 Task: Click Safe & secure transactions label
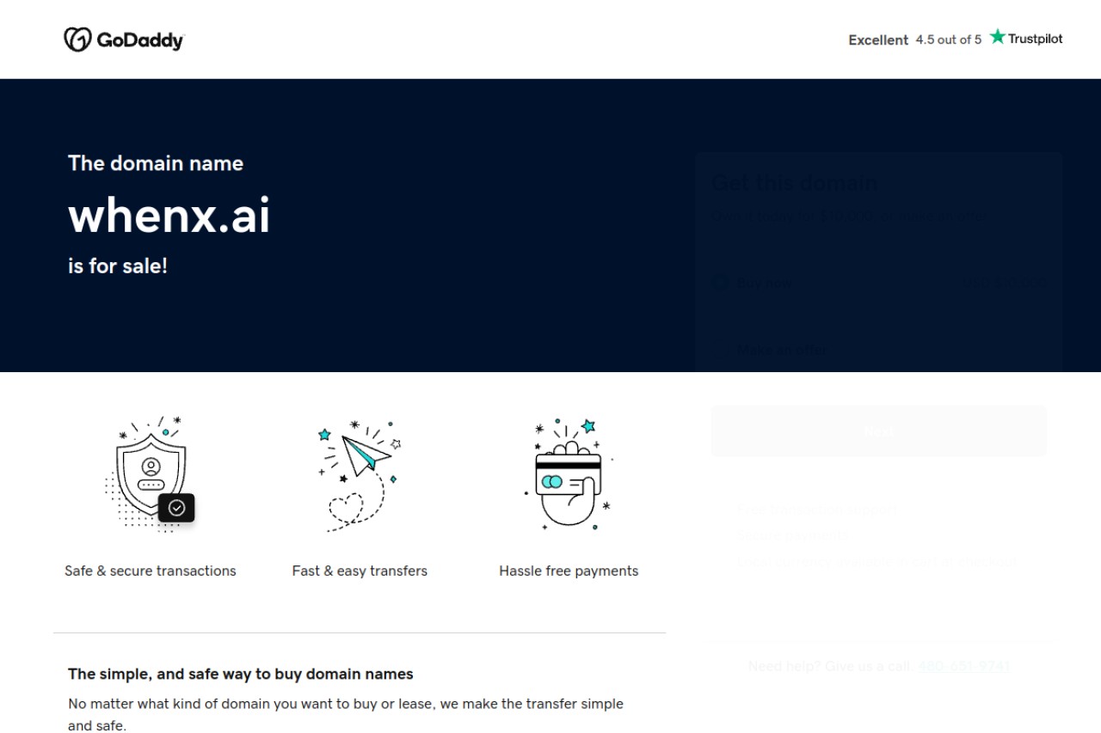pos(151,571)
